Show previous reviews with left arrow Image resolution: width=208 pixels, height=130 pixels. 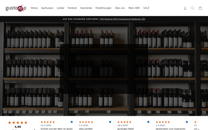pos(34,129)
